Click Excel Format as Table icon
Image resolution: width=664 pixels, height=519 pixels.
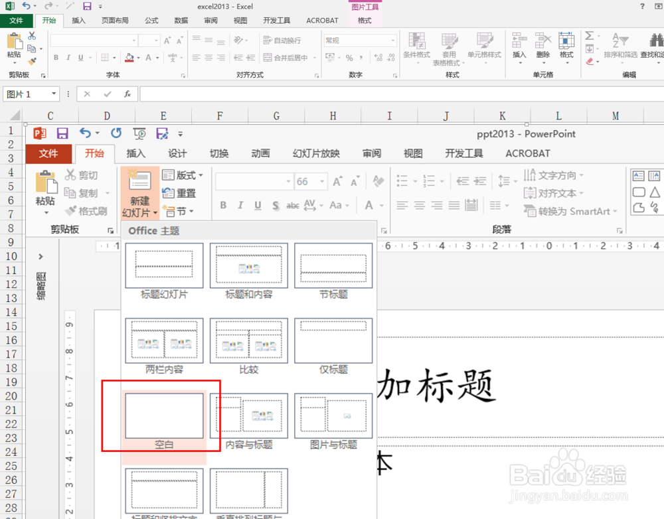449,40
